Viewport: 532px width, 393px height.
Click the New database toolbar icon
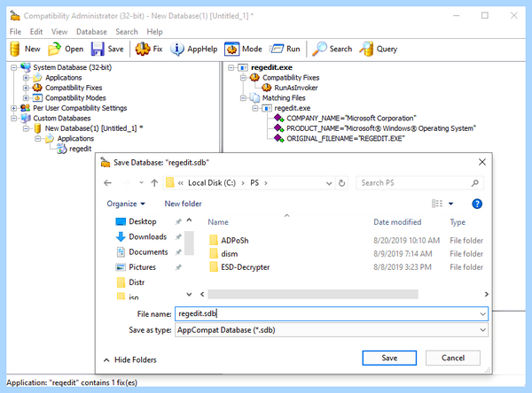pos(14,49)
